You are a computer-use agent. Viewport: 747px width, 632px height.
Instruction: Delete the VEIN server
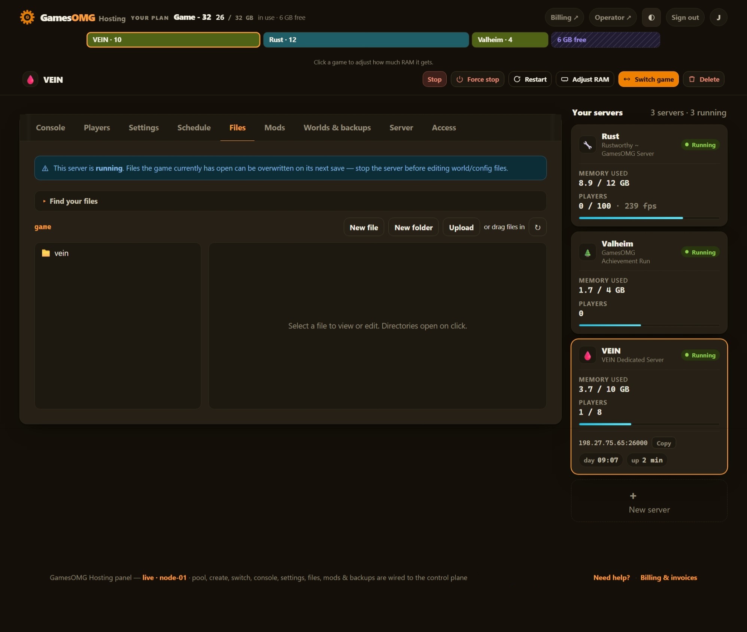point(704,79)
